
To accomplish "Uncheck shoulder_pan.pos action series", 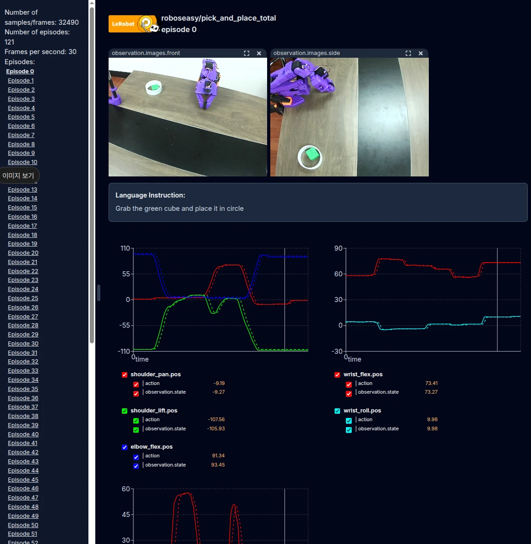I will 136,385.
